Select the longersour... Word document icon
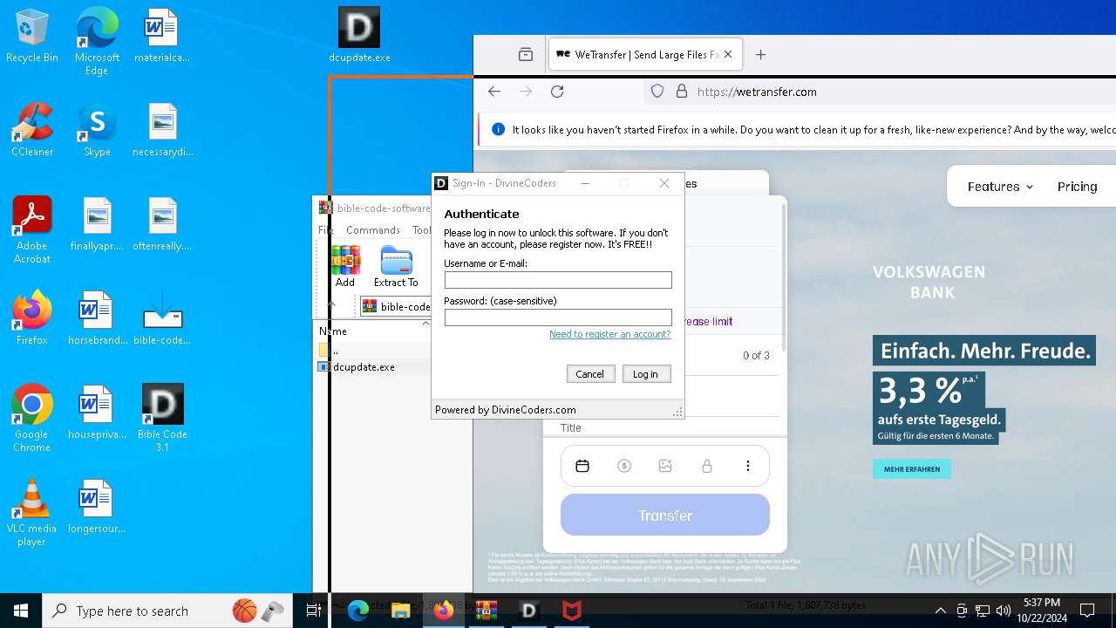1116x628 pixels. [x=97, y=506]
